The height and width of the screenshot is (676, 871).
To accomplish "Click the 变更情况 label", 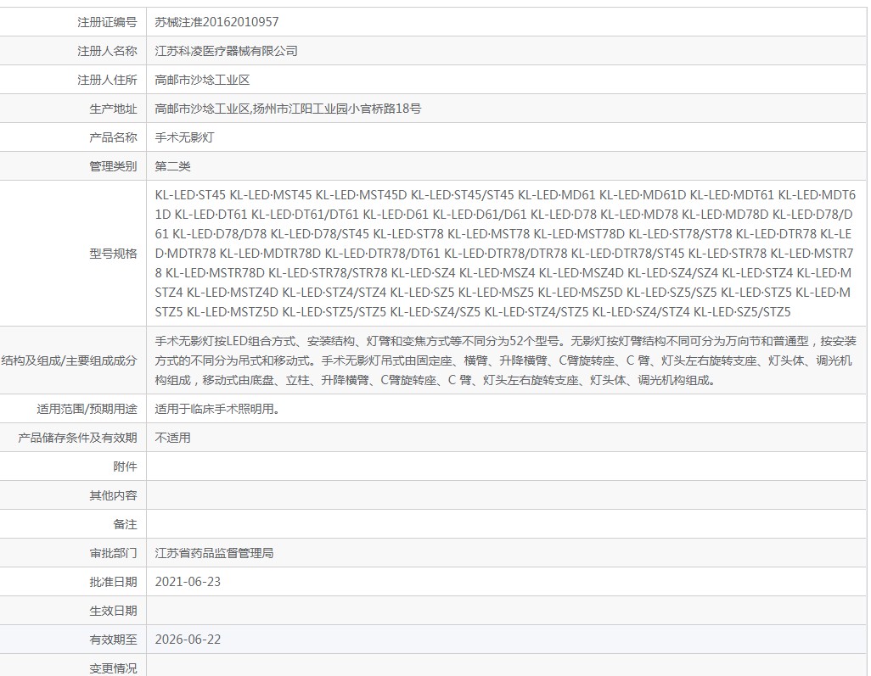I will click(x=113, y=668).
